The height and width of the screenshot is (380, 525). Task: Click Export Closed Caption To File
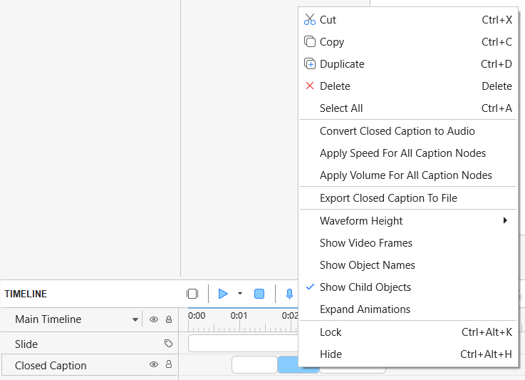pyautogui.click(x=407, y=198)
